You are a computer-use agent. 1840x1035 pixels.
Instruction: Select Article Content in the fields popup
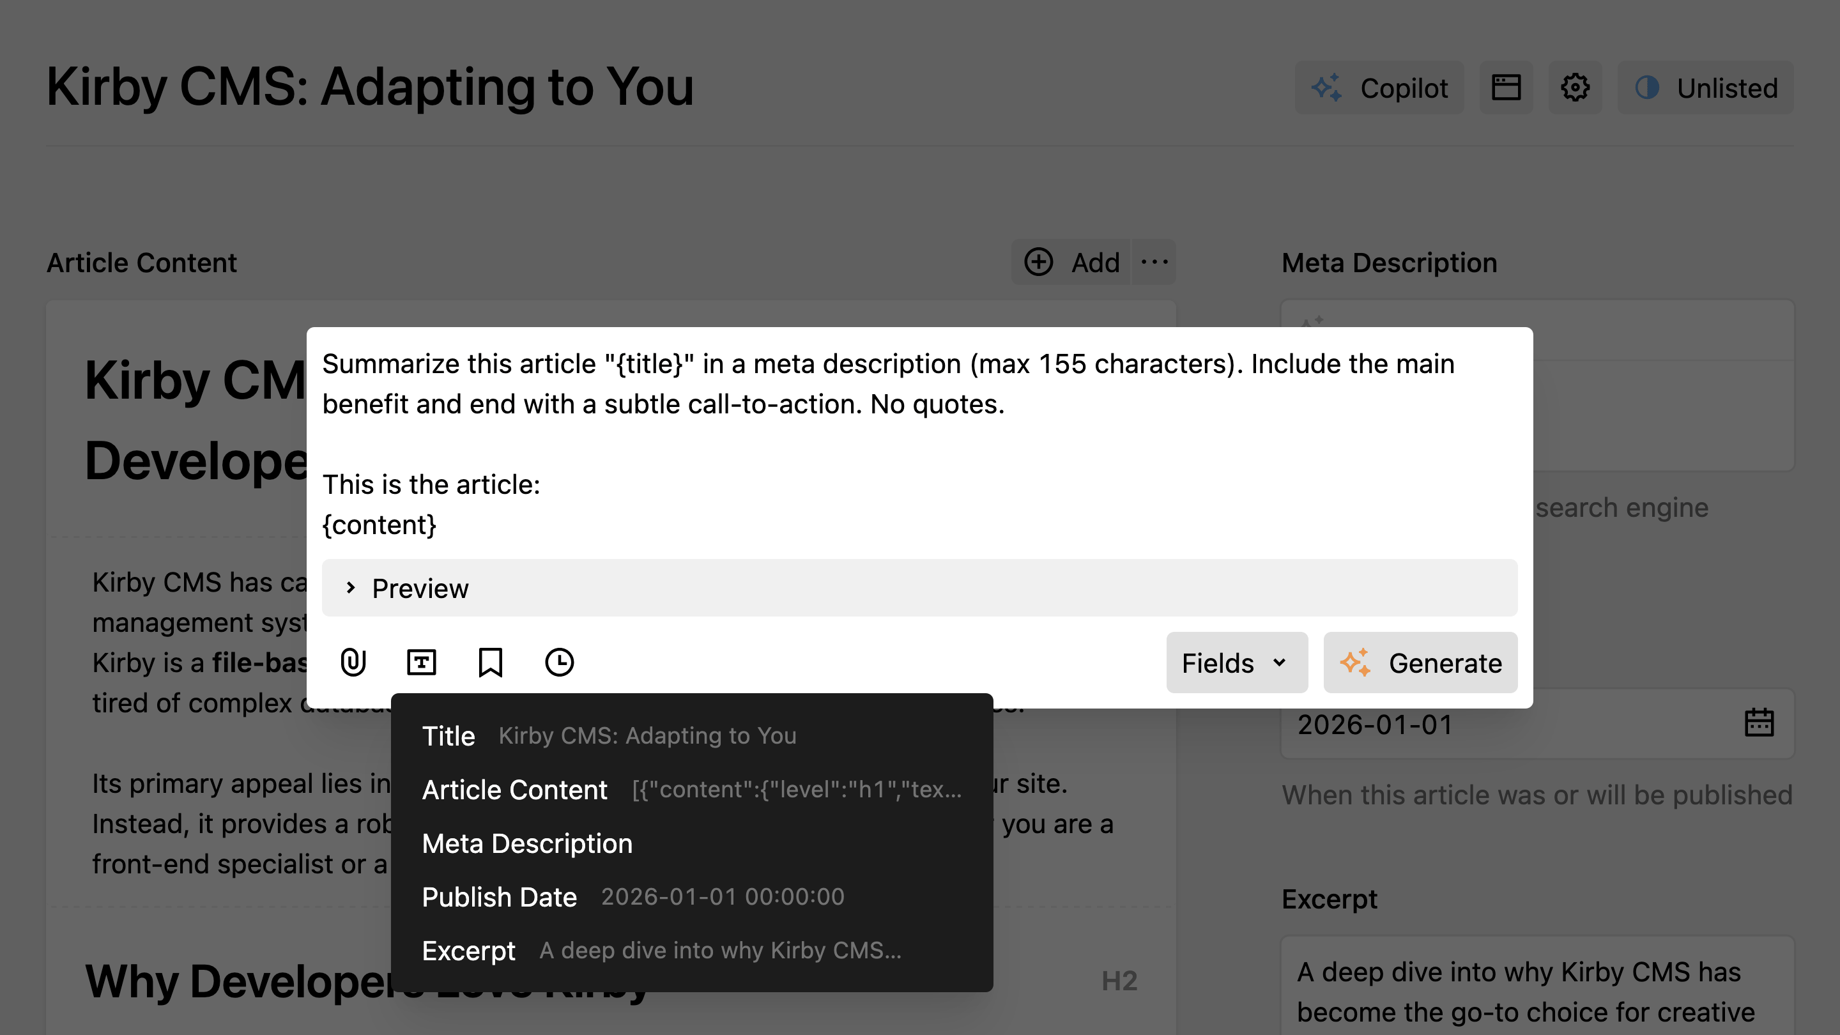515,789
